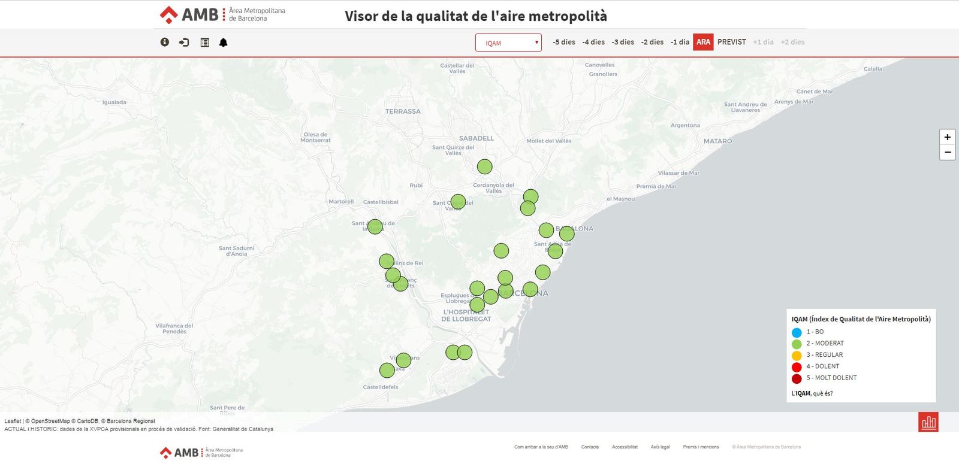
Task: Click the station marker near Castelldefels
Action: (x=387, y=371)
